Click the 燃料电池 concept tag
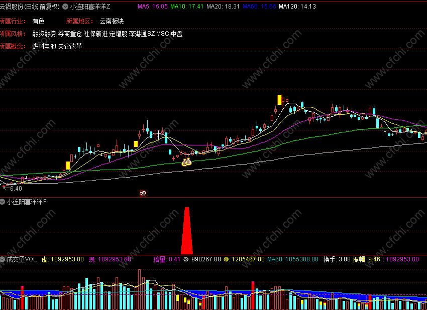The image size is (427, 310). [44, 46]
